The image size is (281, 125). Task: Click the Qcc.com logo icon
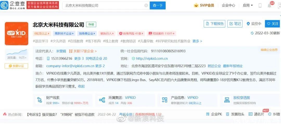pyautogui.click(x=4, y=5)
